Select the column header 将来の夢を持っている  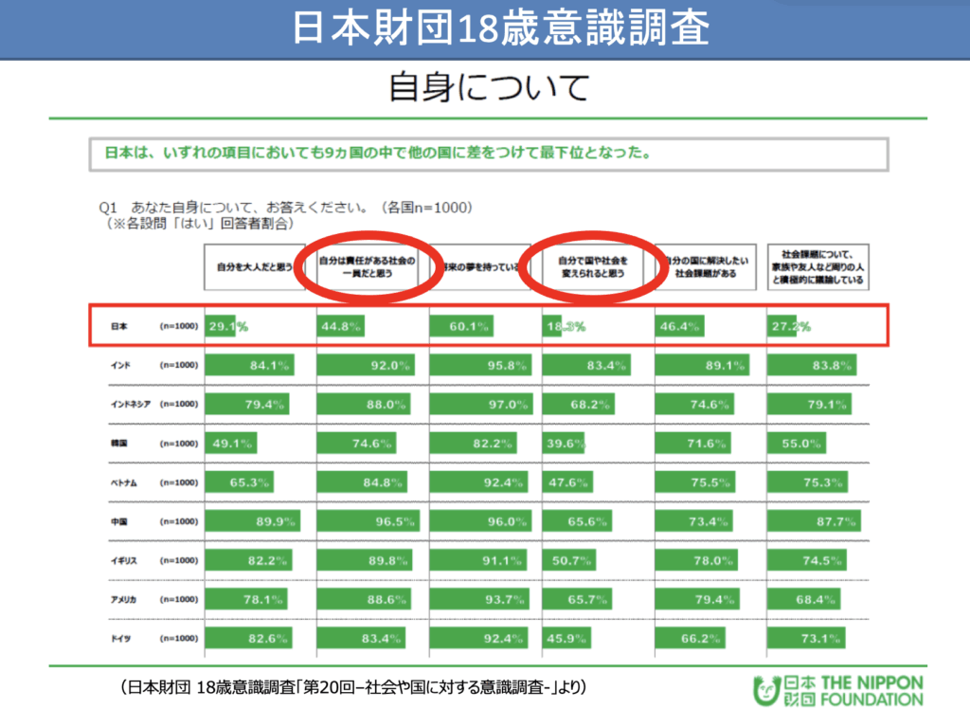tap(480, 267)
